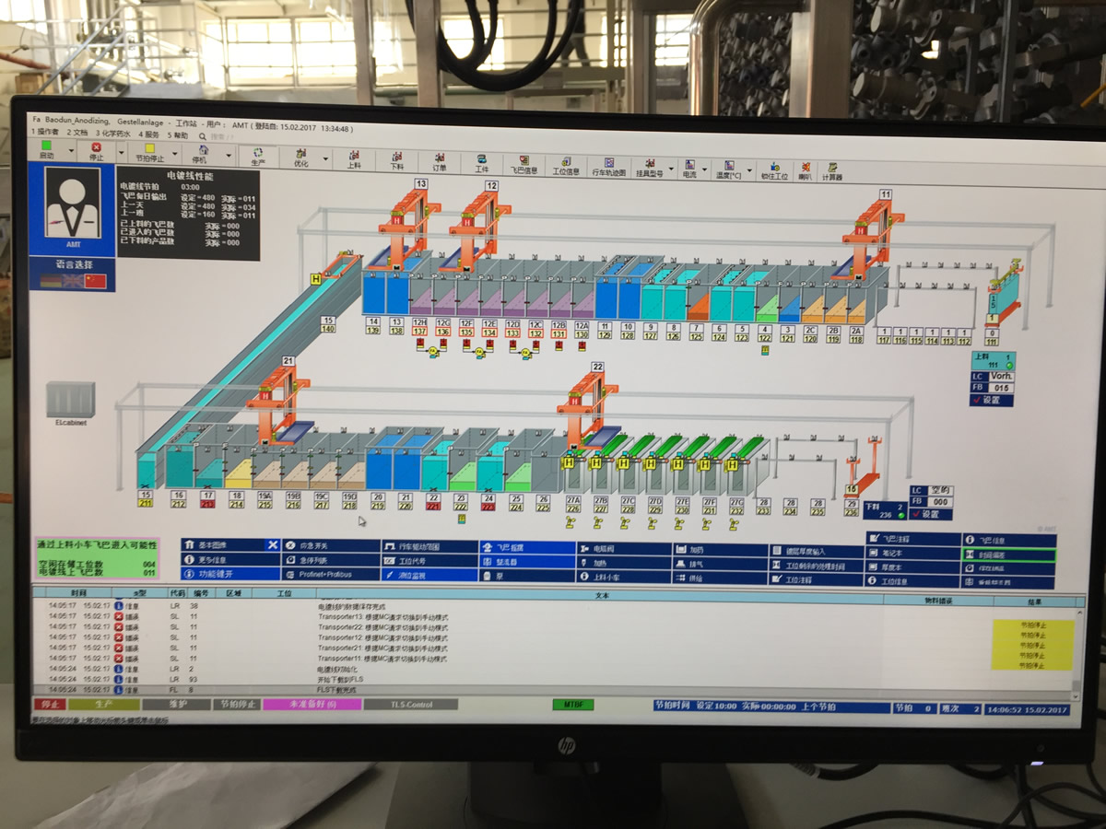Click the 喇叭 horn icon
Image resolution: width=1106 pixels, height=829 pixels.
point(805,170)
